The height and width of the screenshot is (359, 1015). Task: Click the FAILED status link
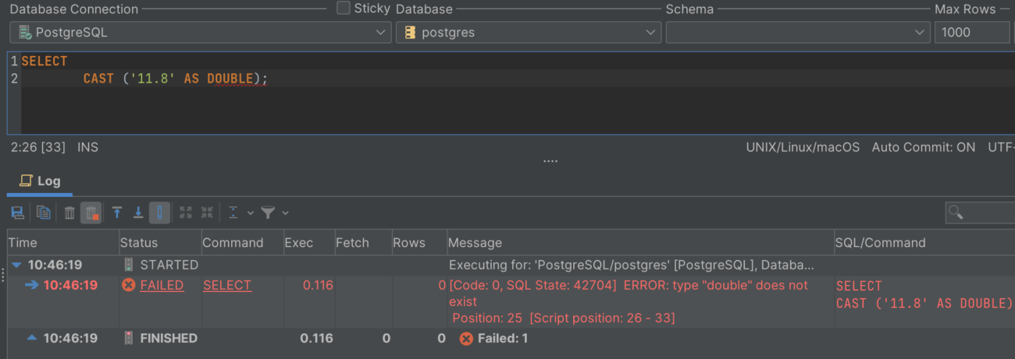162,286
